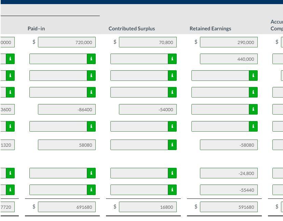
Task: Click the "Retained Earnings" column header
Action: tap(211, 28)
